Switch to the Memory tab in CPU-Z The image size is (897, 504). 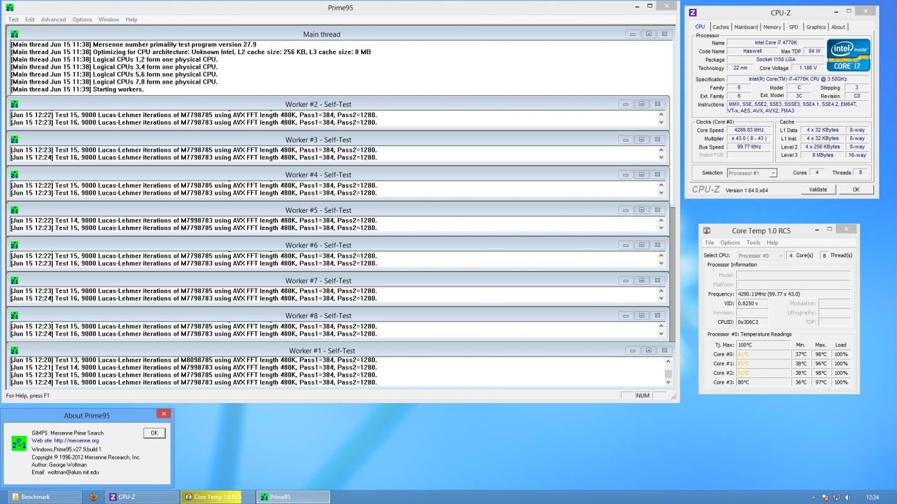[772, 27]
